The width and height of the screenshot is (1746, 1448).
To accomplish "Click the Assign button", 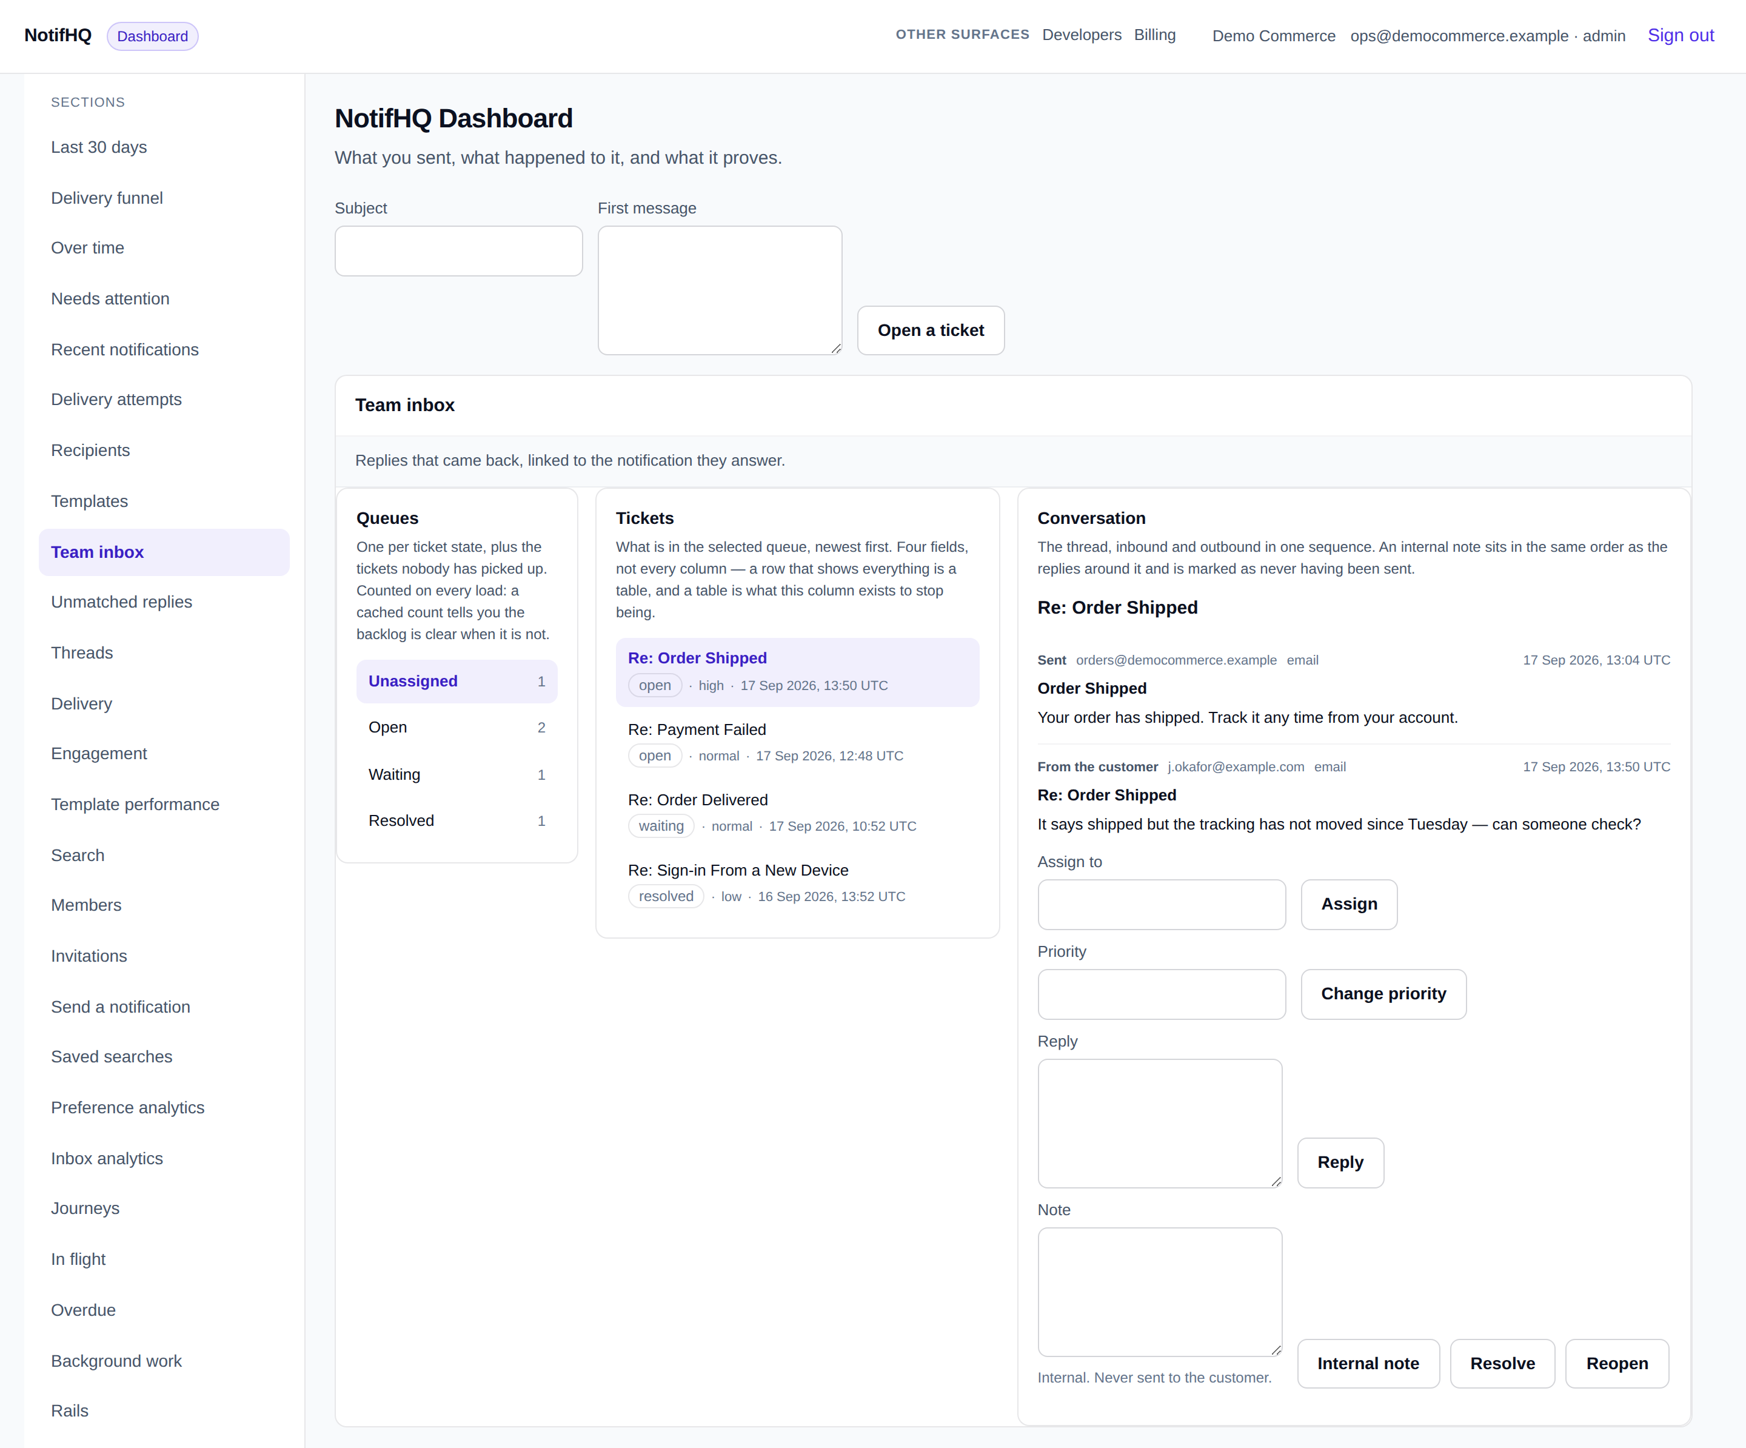I will [x=1348, y=904].
